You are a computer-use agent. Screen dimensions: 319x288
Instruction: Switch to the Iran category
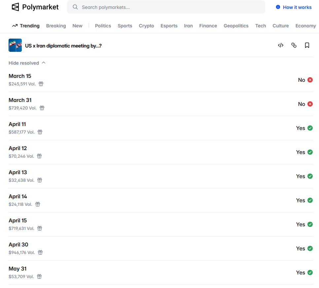pos(188,26)
